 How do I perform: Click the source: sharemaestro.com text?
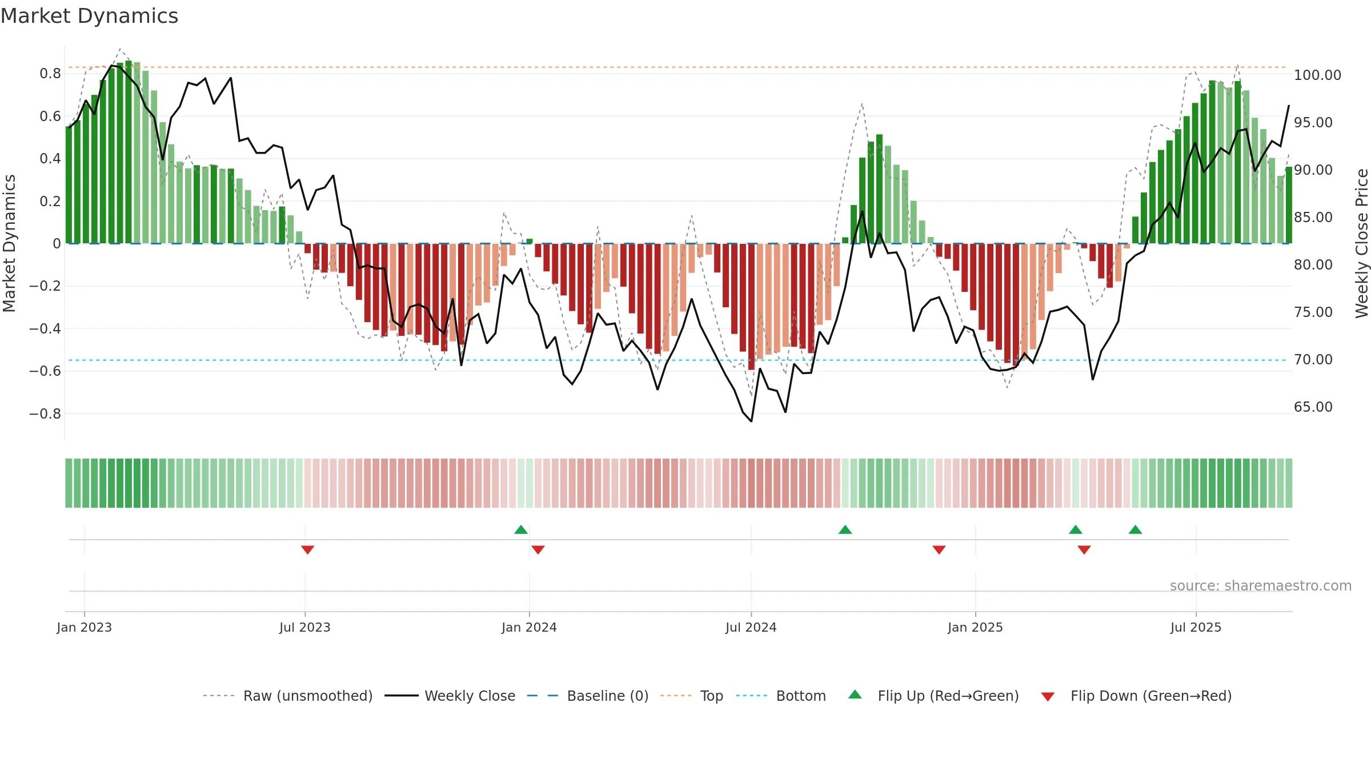coord(1261,585)
